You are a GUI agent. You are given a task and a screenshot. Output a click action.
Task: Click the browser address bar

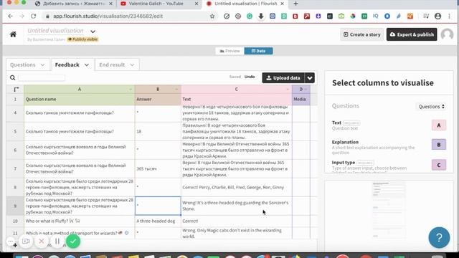pyautogui.click(x=129, y=16)
